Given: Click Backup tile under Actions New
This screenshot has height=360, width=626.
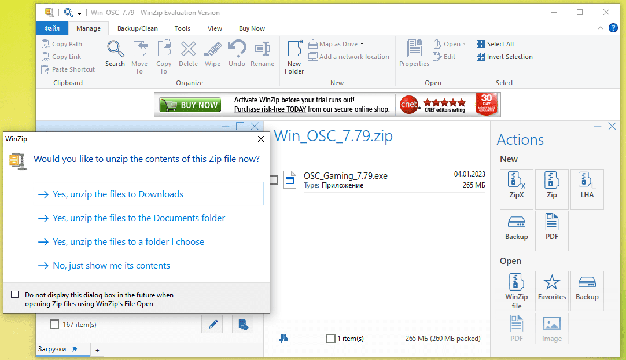Looking at the screenshot, I should [x=517, y=230].
